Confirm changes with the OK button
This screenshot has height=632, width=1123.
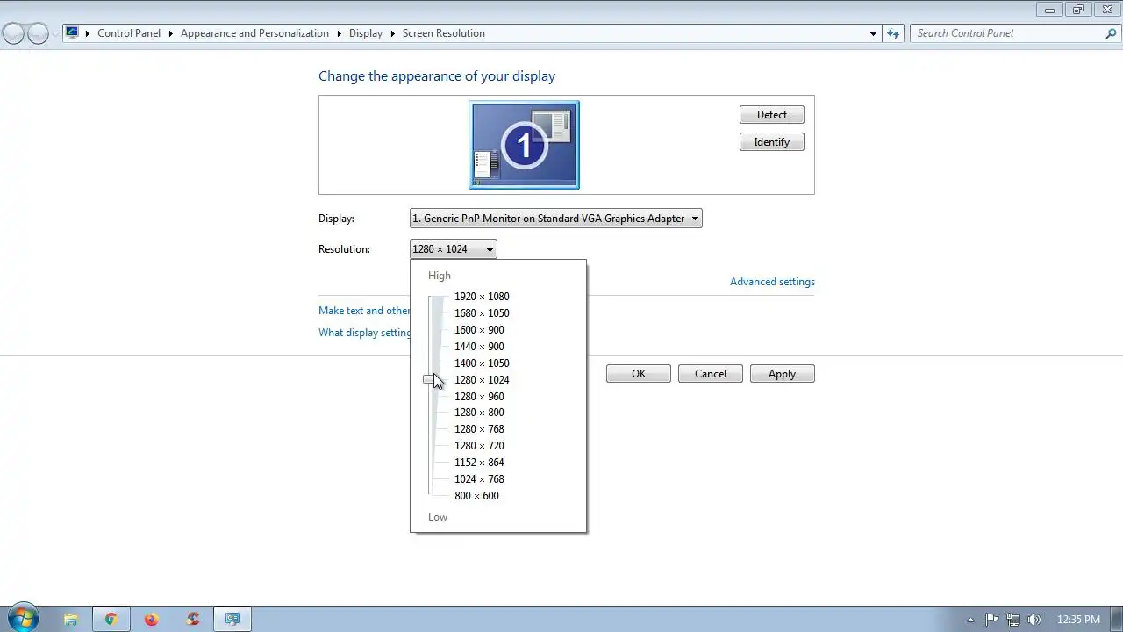pyautogui.click(x=639, y=374)
